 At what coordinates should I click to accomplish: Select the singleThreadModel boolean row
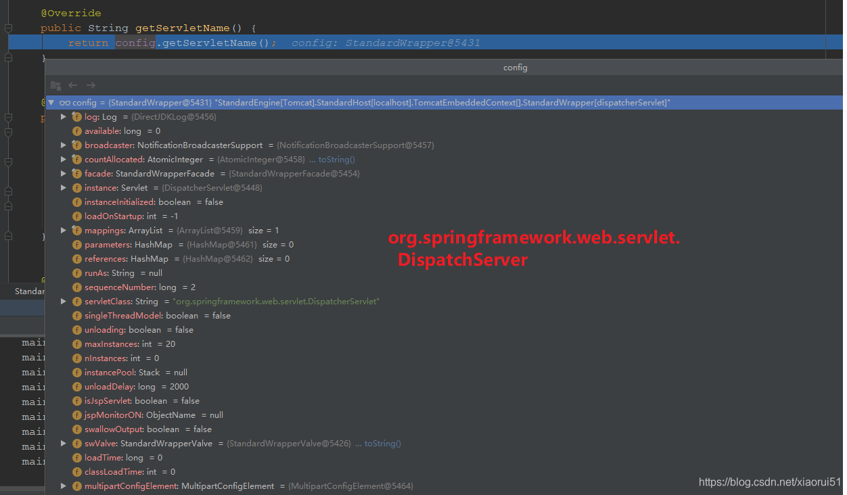coord(444,316)
